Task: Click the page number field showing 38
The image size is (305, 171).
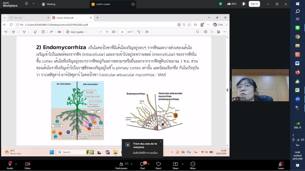Action: (x=122, y=32)
